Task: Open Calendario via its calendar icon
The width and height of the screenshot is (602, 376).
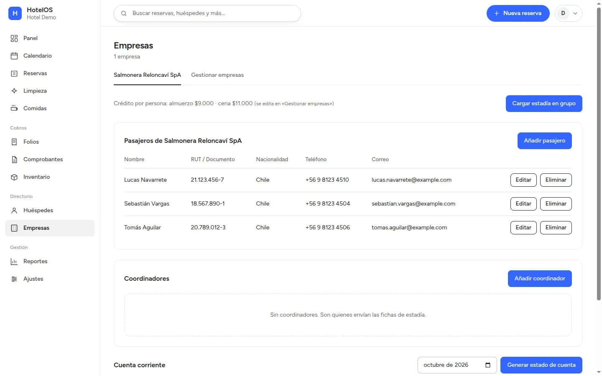Action: (x=14, y=56)
